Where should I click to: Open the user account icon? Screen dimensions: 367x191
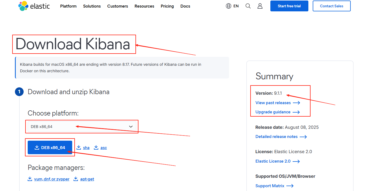coord(260,6)
